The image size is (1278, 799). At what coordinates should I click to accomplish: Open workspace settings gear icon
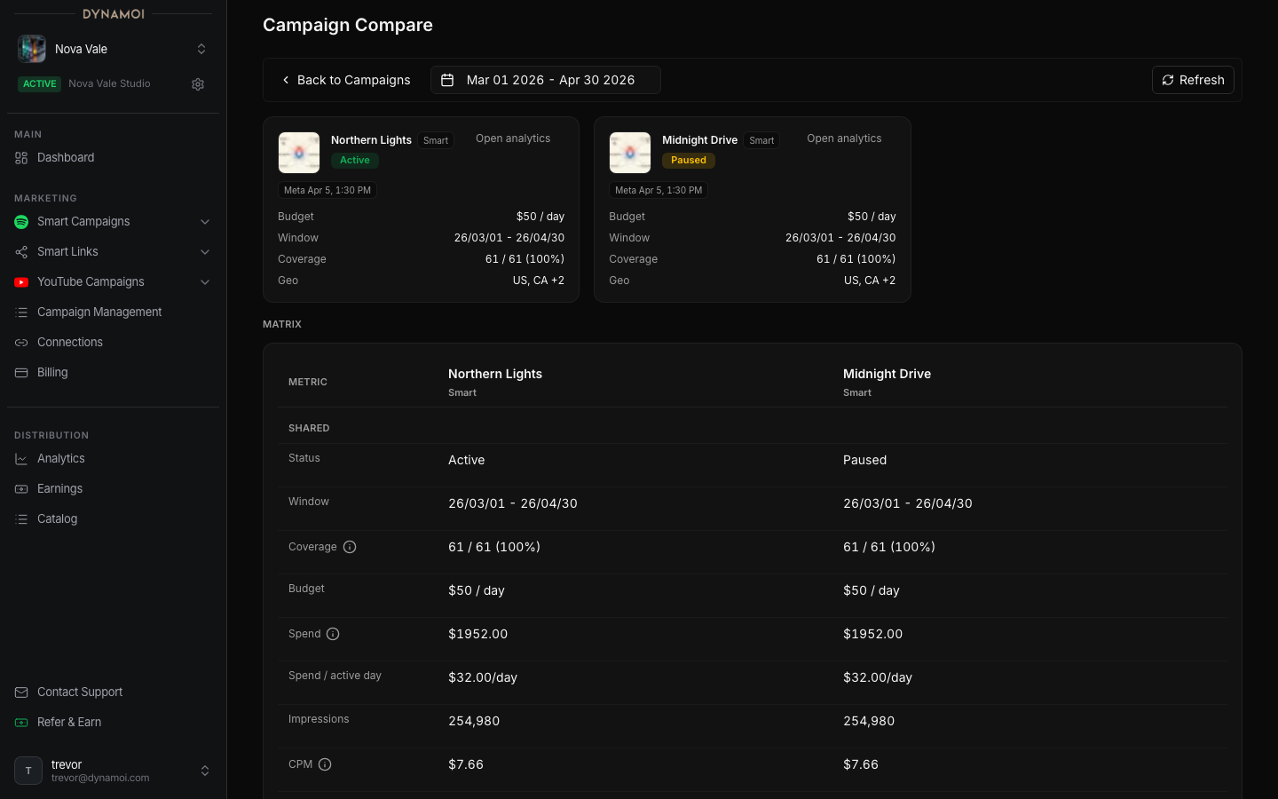[198, 84]
